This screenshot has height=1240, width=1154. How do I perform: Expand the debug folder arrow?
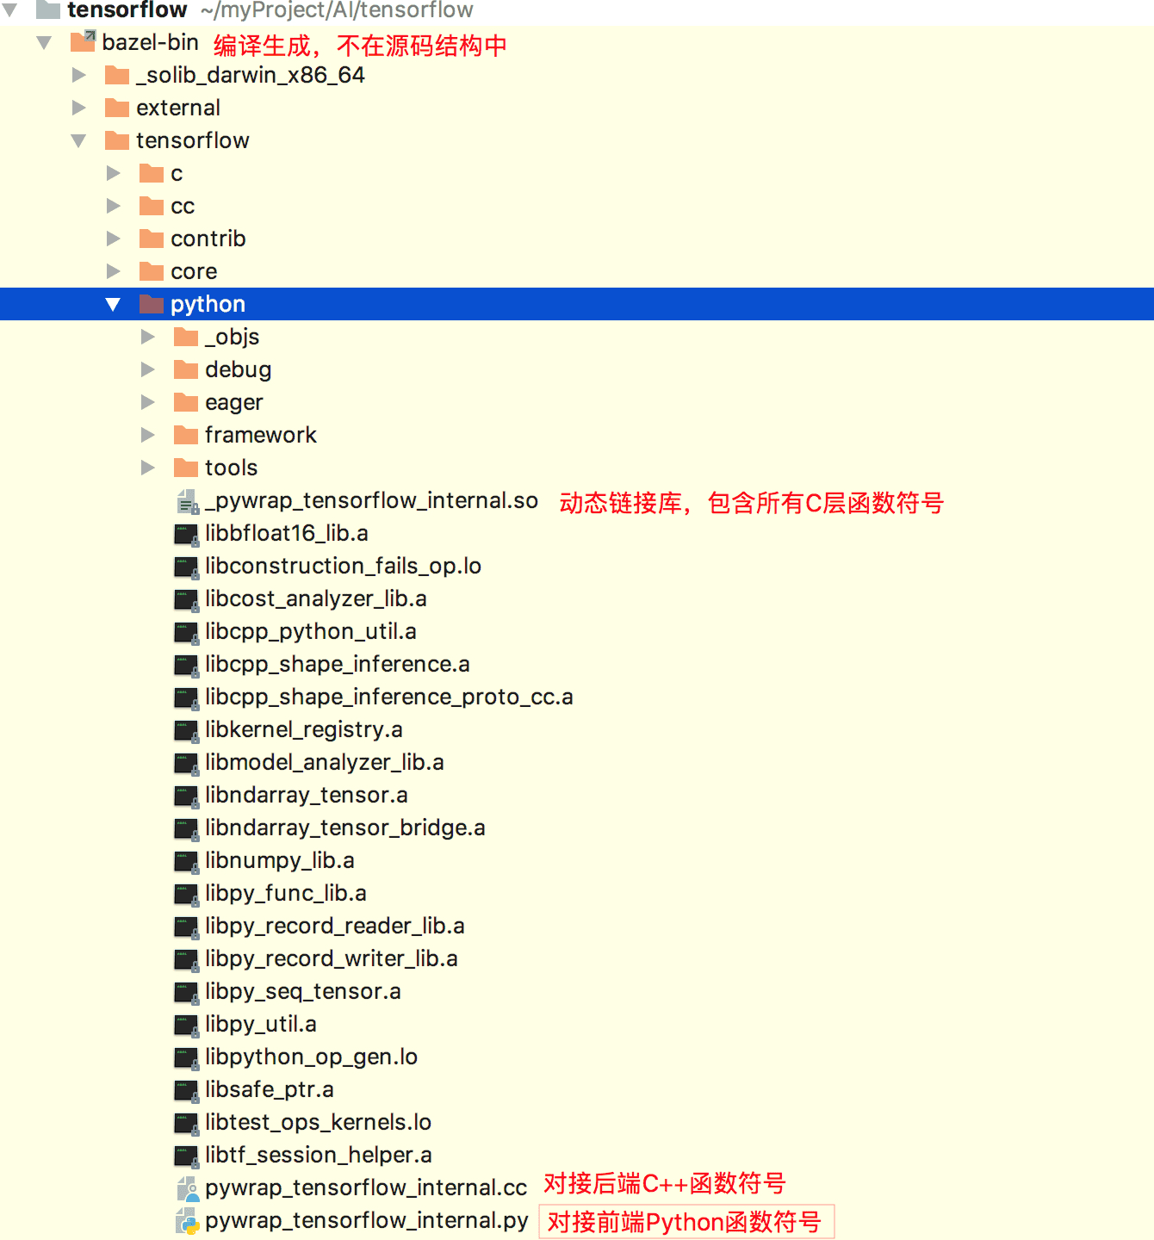[x=148, y=369]
